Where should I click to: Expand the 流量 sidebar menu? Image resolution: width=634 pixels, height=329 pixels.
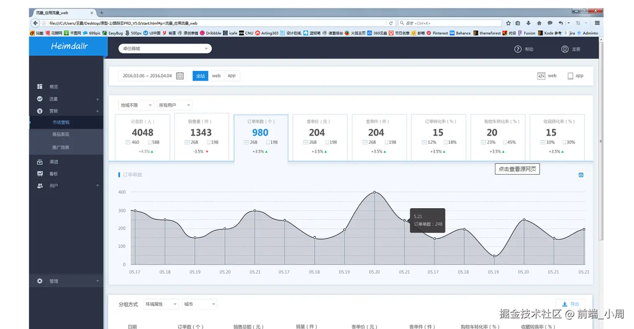coord(66,99)
